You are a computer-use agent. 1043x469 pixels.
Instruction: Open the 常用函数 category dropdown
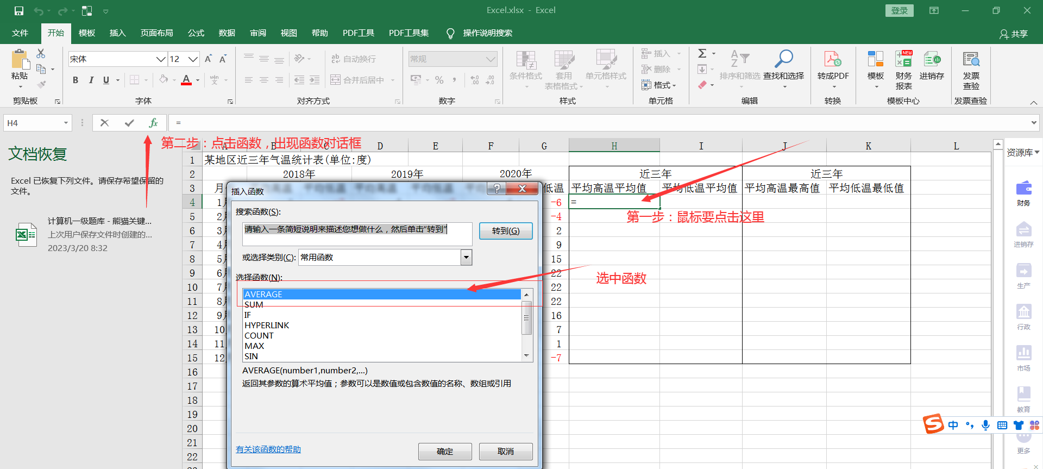coord(467,257)
